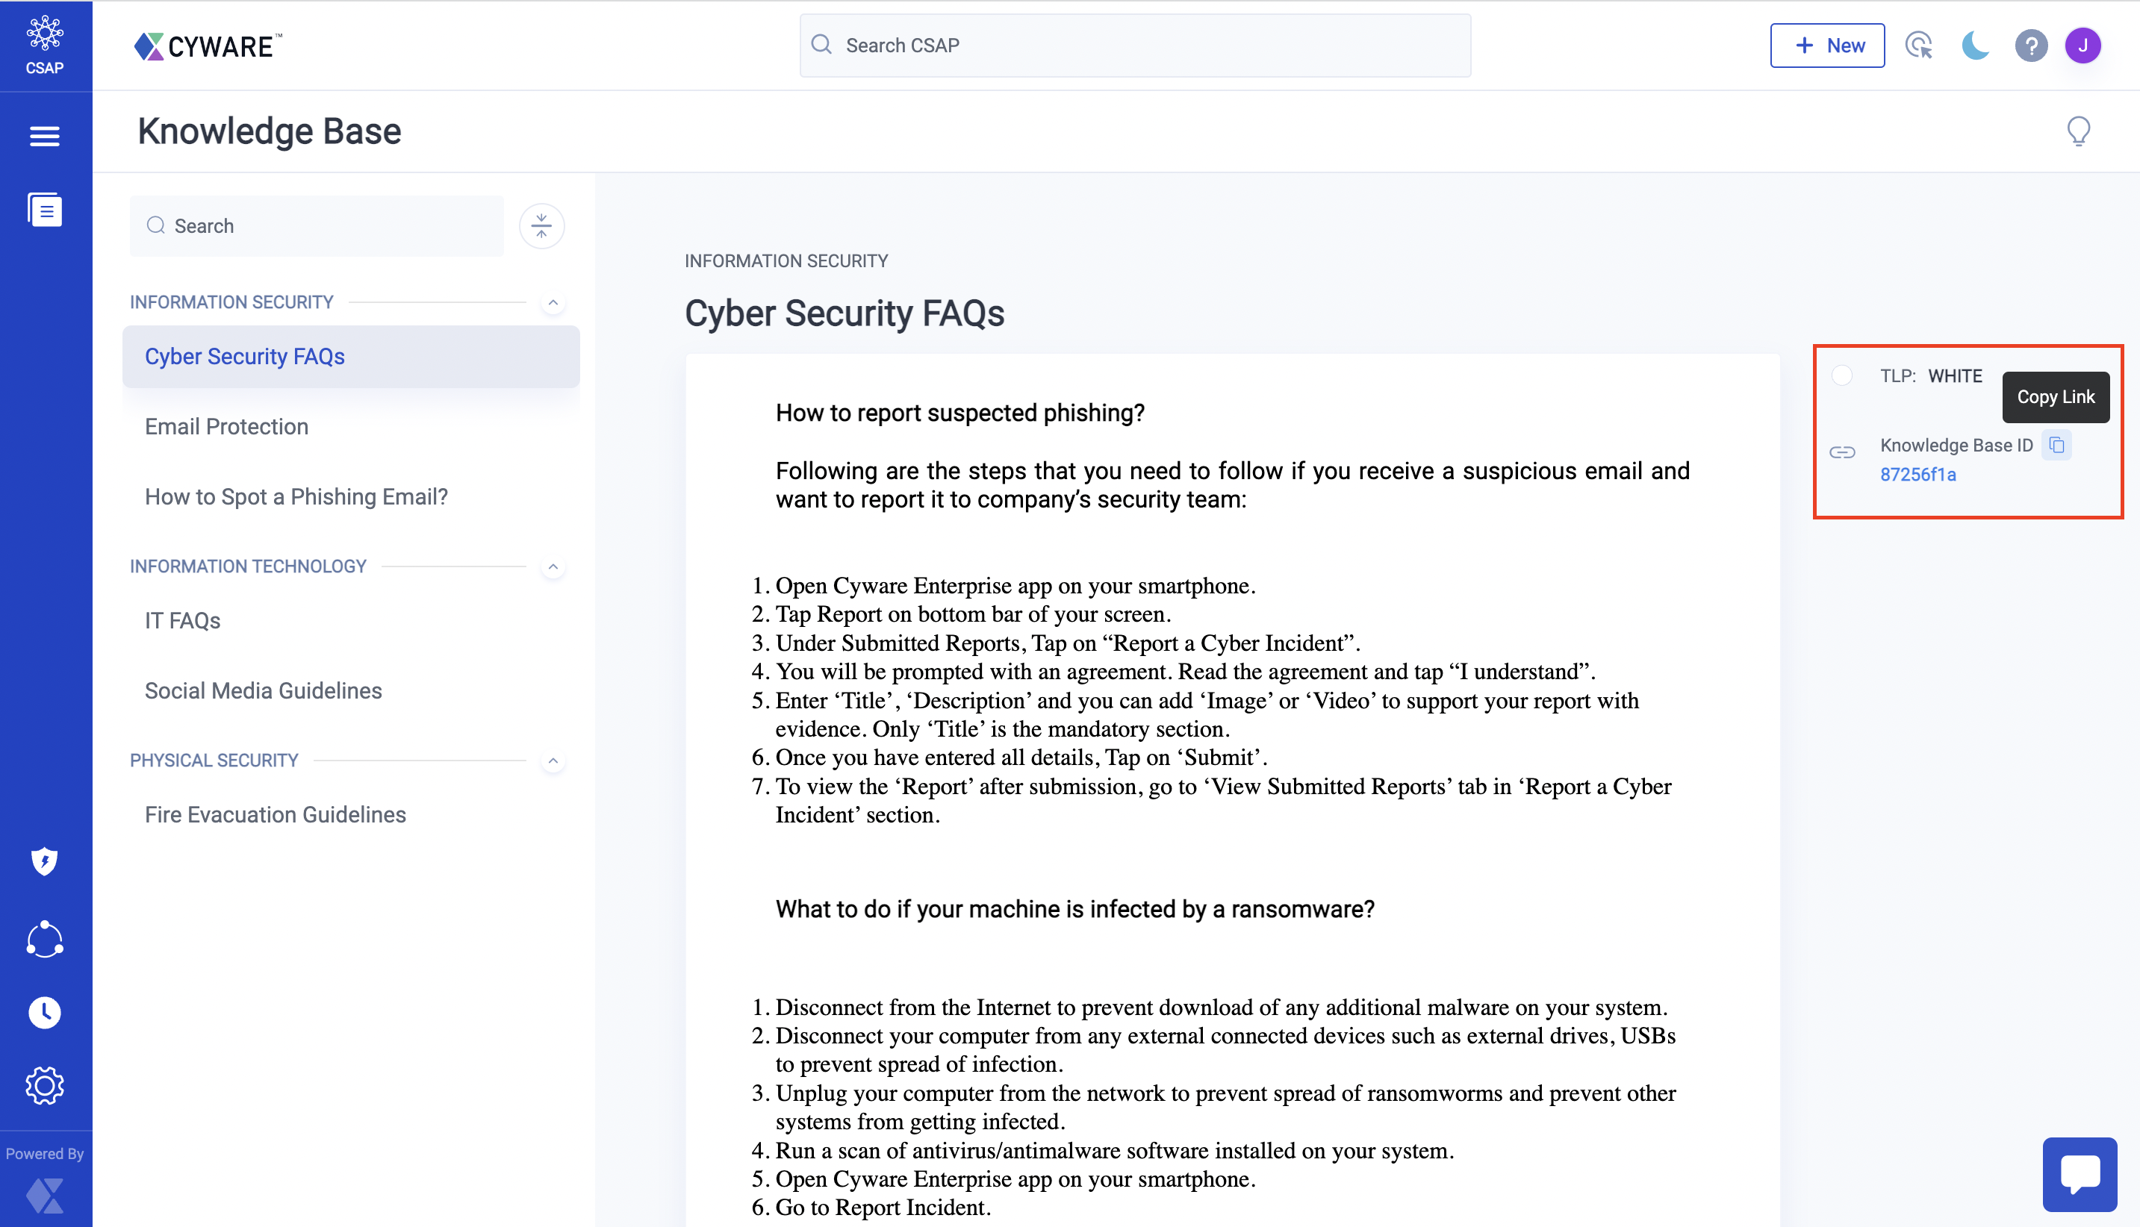Open the hamburger navigation menu
2140x1227 pixels.
click(x=45, y=136)
